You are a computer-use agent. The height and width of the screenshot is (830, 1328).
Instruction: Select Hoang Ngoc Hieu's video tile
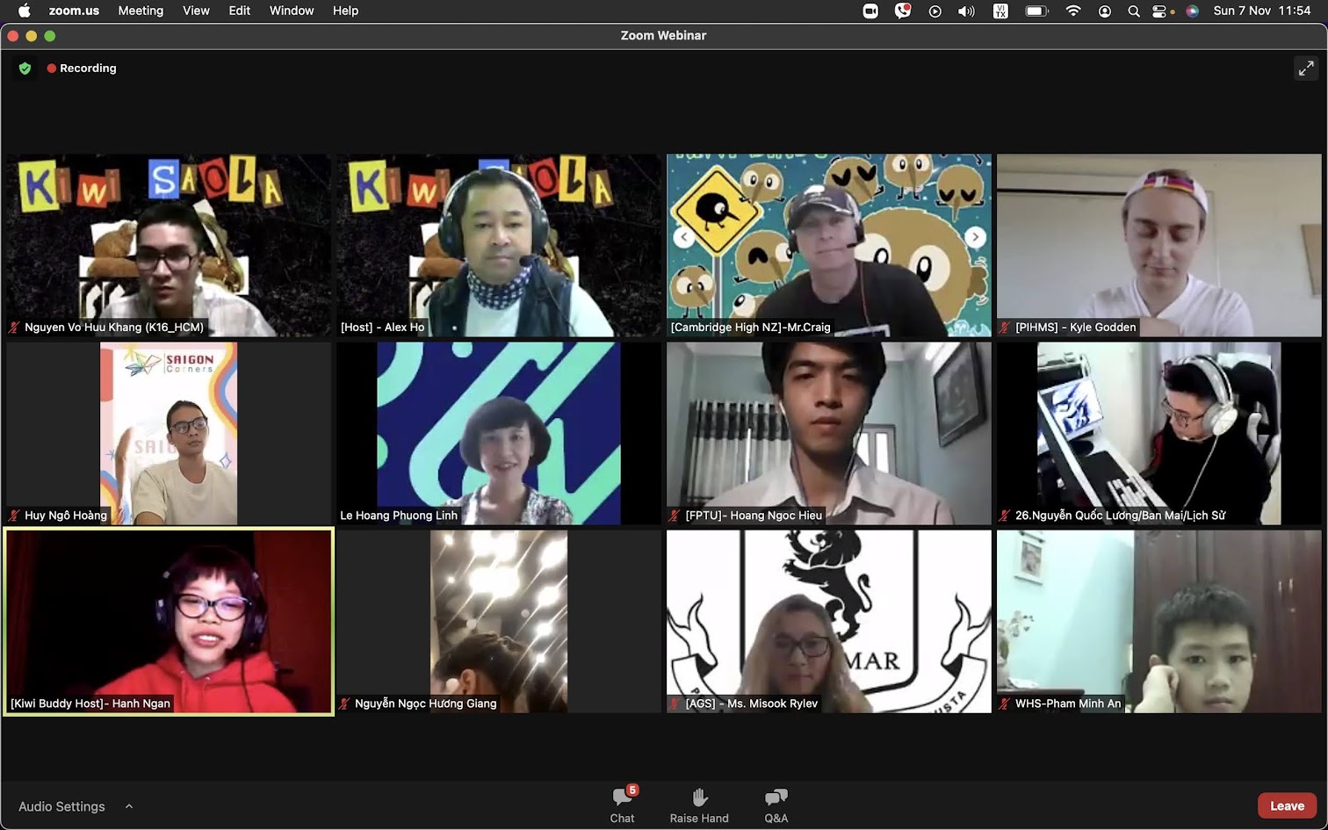pos(829,433)
